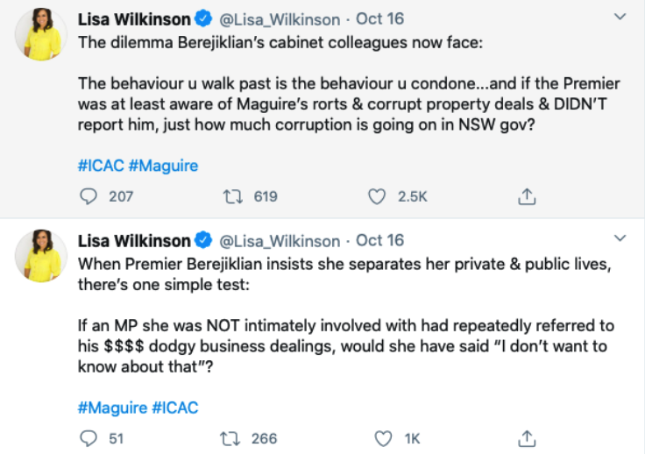
Task: Retweet the tweet with 619 retweets
Action: pyautogui.click(x=234, y=196)
